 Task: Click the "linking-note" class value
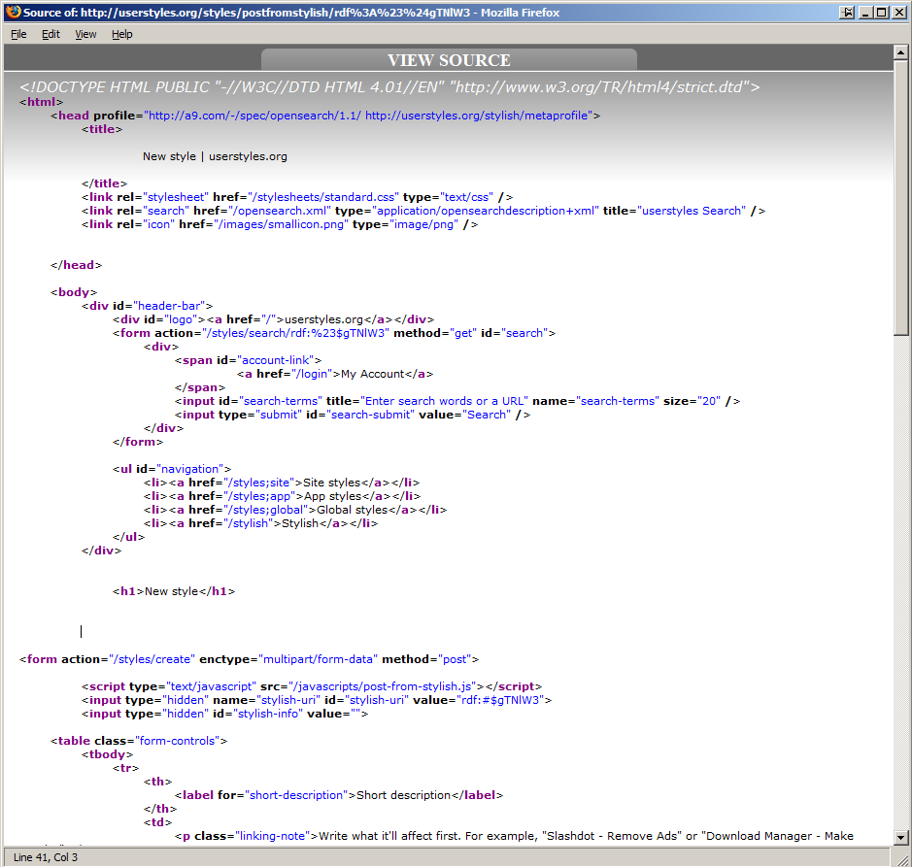point(273,836)
